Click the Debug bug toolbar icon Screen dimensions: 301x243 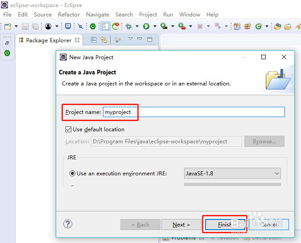[x=128, y=26]
